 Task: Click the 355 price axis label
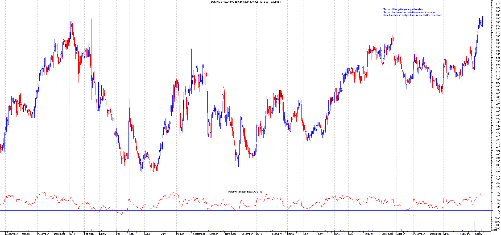click(498, 186)
